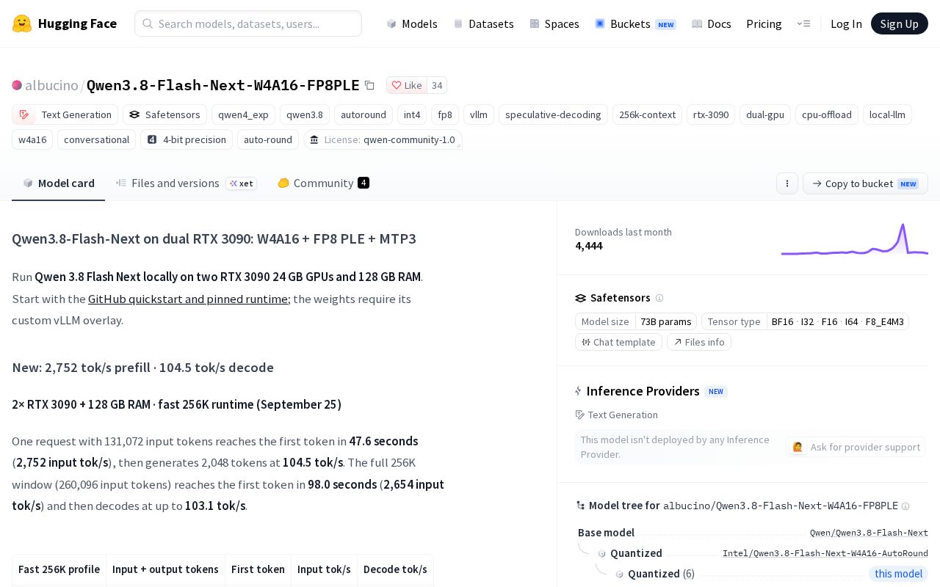
Task: Select the Text Generation task tag
Action: (x=65, y=114)
